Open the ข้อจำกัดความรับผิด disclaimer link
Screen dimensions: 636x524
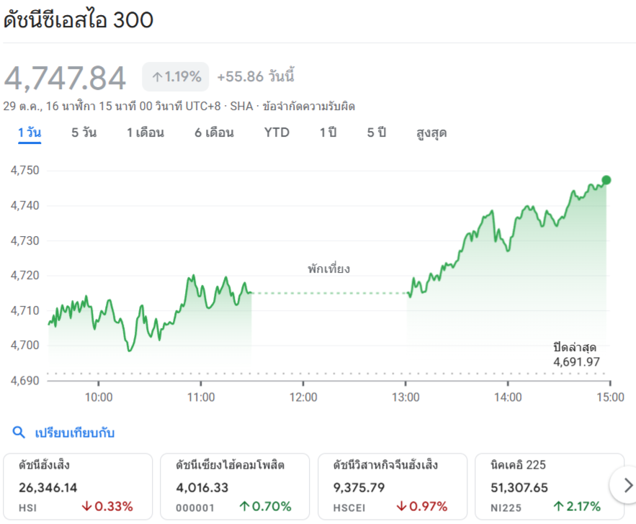click(309, 106)
